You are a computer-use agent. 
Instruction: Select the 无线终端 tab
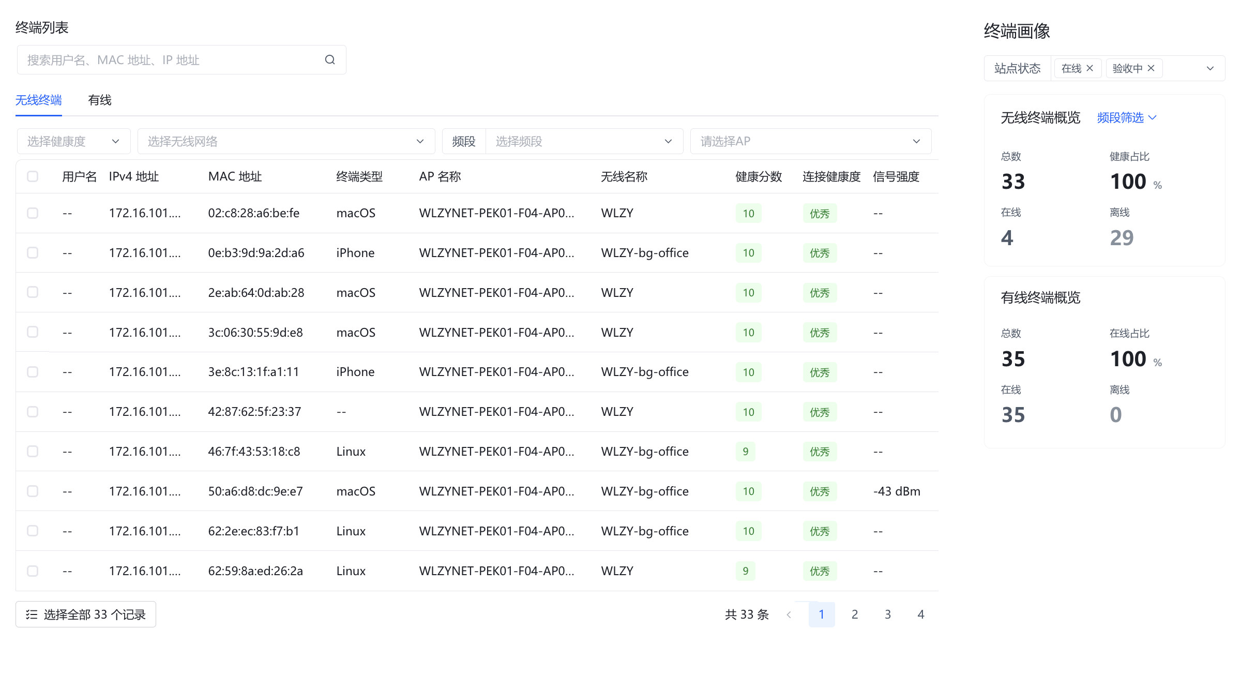tap(39, 100)
